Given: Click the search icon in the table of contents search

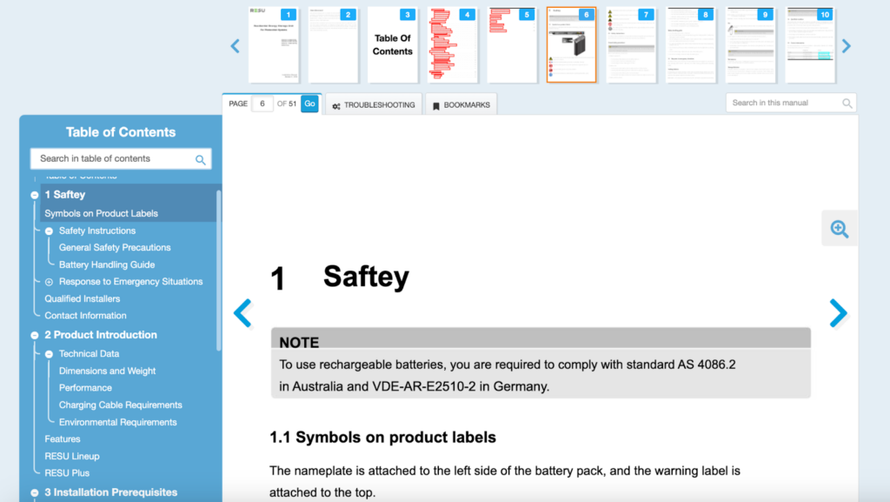Looking at the screenshot, I should tap(201, 159).
